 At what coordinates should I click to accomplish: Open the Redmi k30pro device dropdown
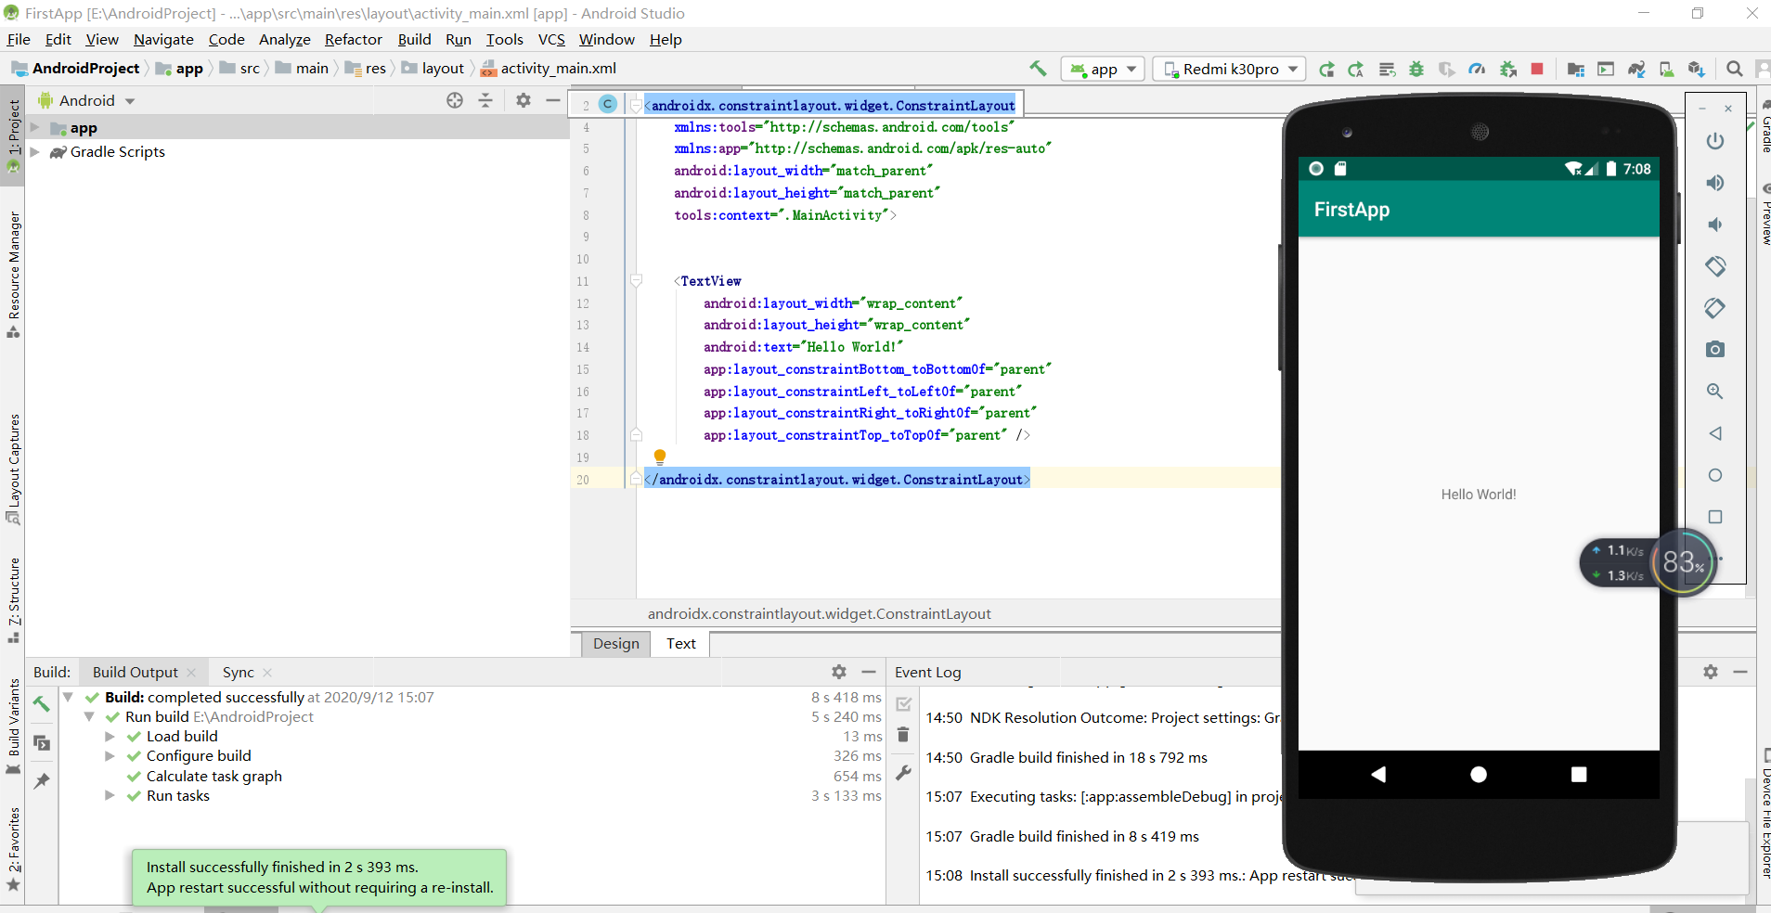[x=1230, y=69]
